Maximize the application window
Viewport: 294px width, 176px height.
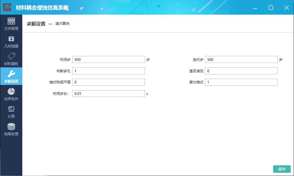[x=271, y=8]
